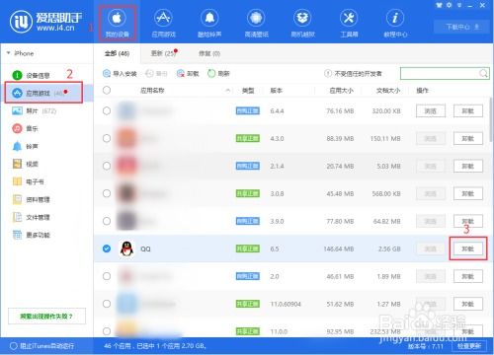Switch to the Repair (修复) tab
This screenshot has height=355, width=494.
[209, 53]
